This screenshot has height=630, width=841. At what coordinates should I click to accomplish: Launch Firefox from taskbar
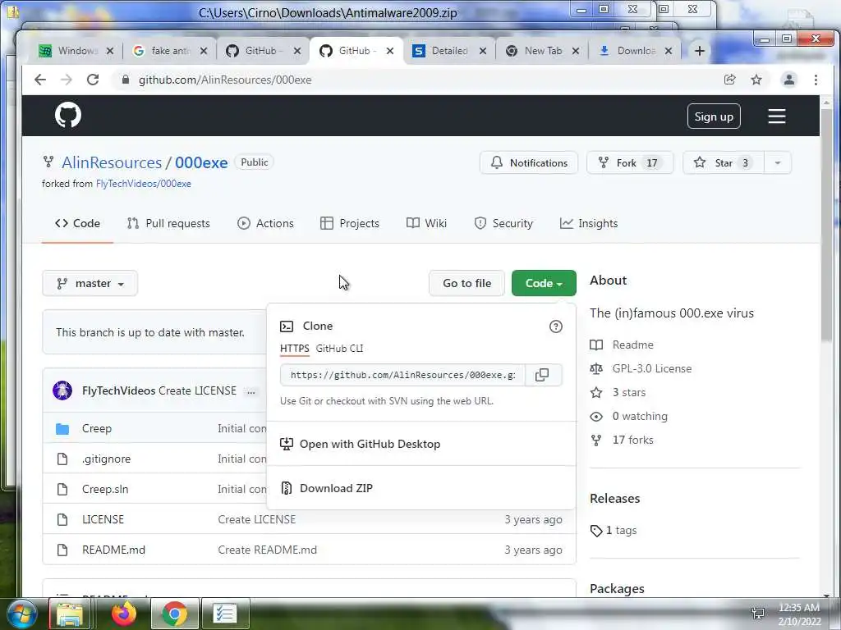124,614
